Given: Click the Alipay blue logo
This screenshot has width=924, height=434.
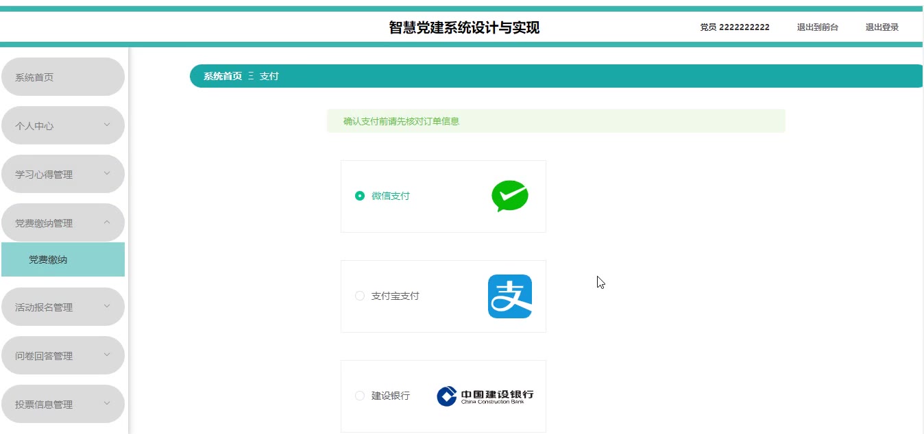Looking at the screenshot, I should point(510,296).
